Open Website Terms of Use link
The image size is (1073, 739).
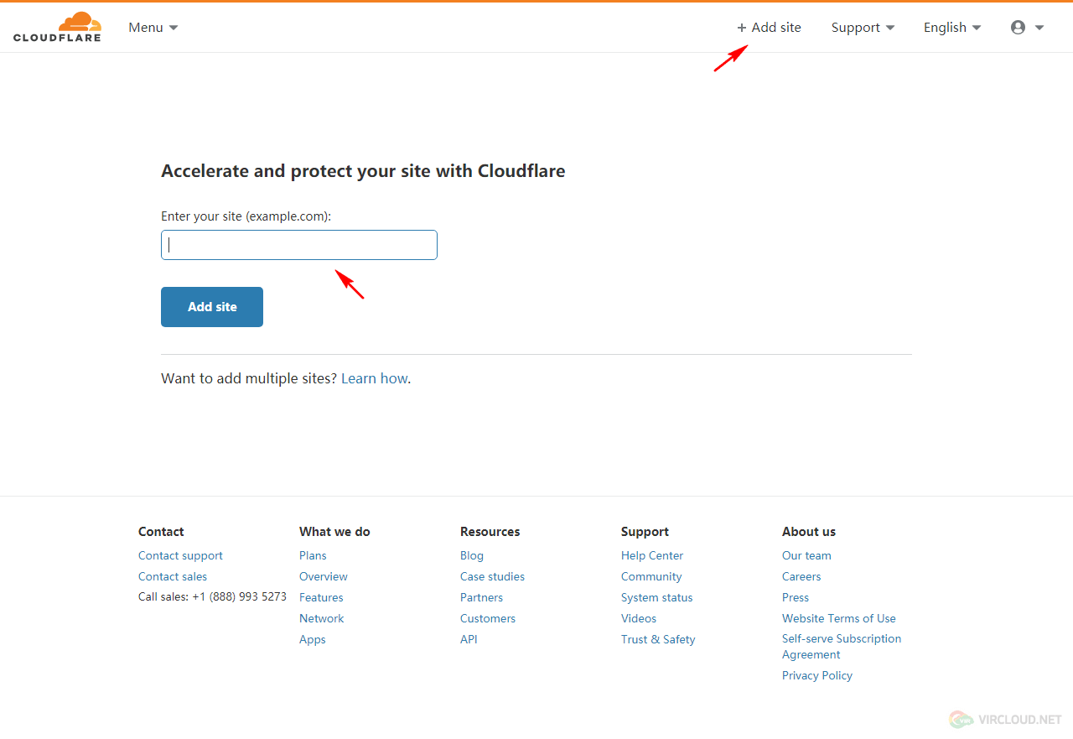click(x=838, y=618)
